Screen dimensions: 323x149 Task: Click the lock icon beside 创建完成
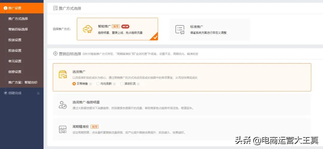click(38, 93)
